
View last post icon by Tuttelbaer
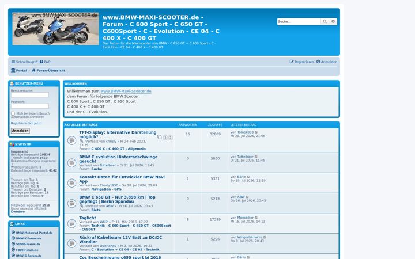coord(256,157)
